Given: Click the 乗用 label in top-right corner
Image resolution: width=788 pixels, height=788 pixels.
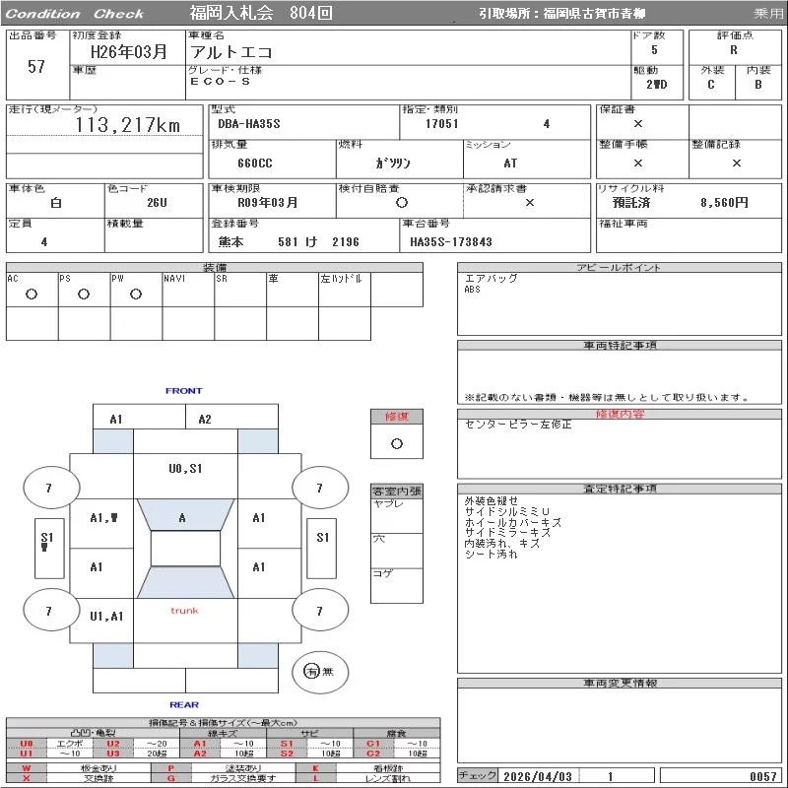Looking at the screenshot, I should pyautogui.click(x=768, y=14).
